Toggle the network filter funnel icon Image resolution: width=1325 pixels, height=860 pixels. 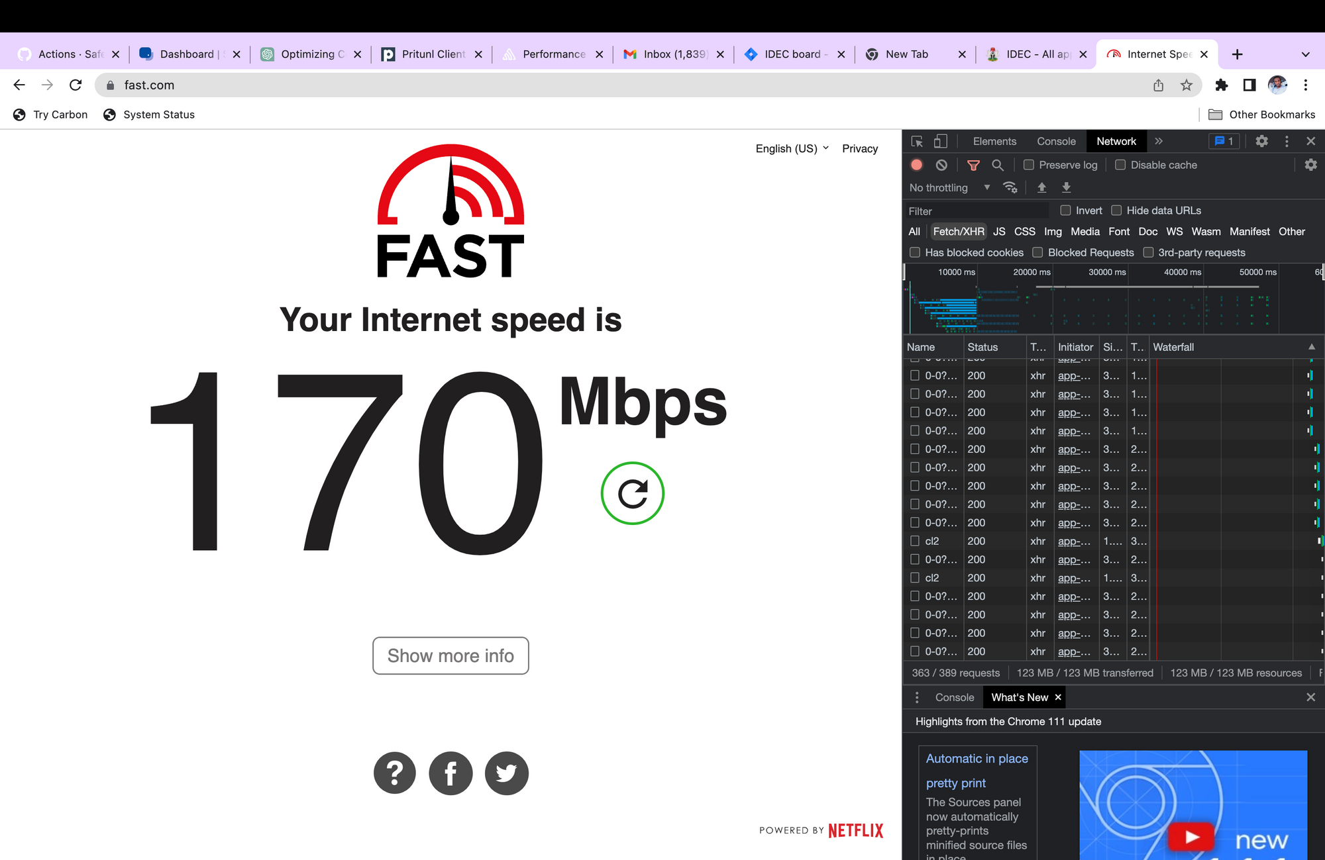coord(973,165)
